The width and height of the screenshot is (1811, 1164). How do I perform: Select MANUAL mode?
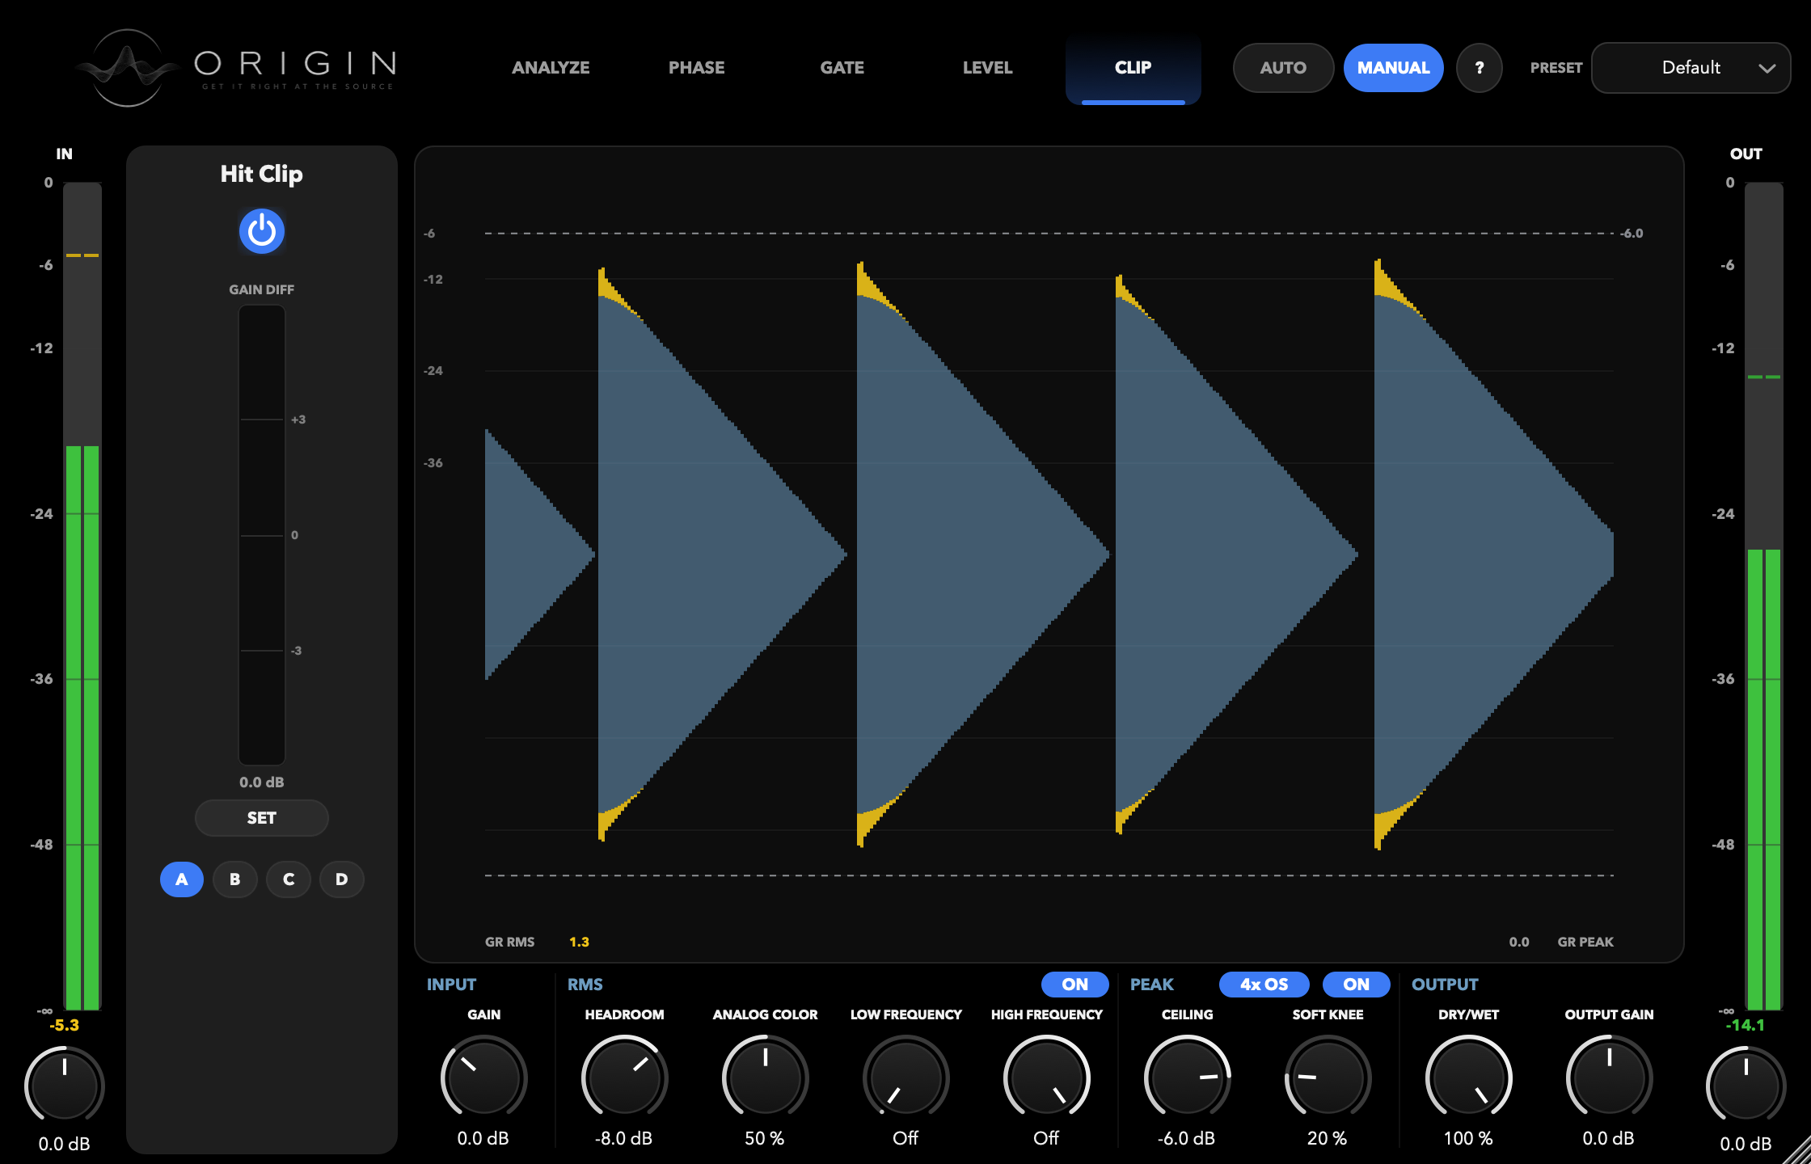(1393, 68)
